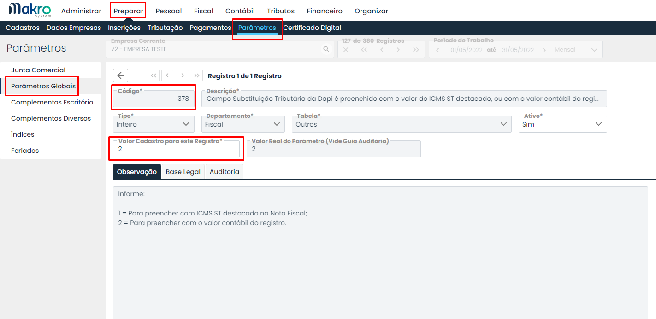656x319 pixels.
Task: Click the Valor Cadastro para este Registro field
Action: [175, 150]
